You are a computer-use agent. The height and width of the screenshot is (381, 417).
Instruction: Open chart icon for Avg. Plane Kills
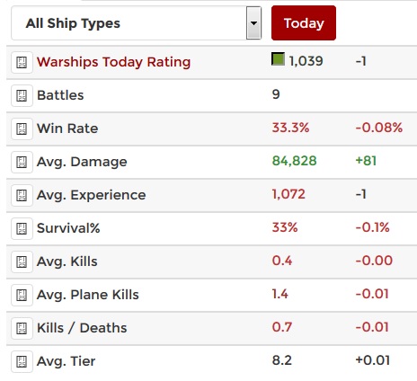(22, 296)
